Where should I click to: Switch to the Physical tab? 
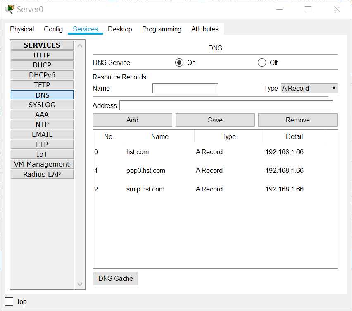coord(22,29)
